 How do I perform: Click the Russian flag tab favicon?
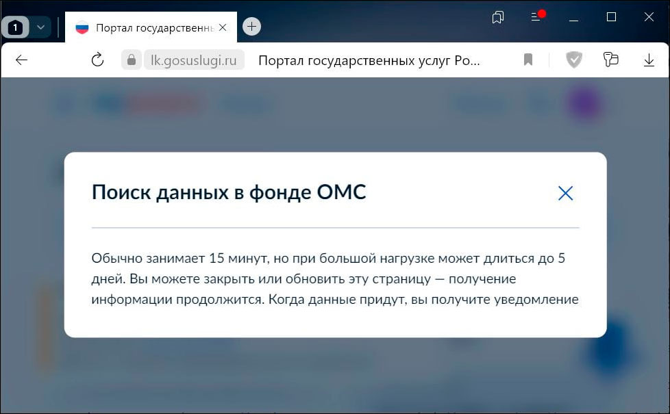click(82, 27)
